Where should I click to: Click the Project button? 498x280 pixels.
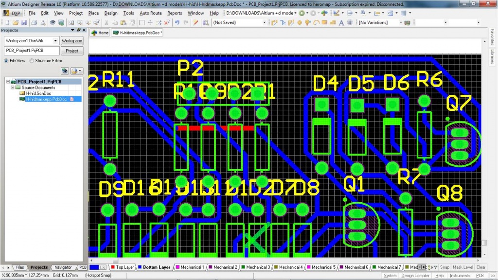[72, 51]
